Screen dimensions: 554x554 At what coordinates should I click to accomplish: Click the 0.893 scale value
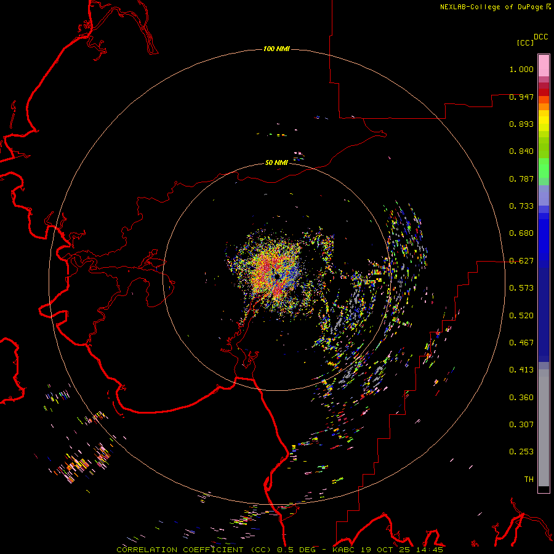(521, 124)
